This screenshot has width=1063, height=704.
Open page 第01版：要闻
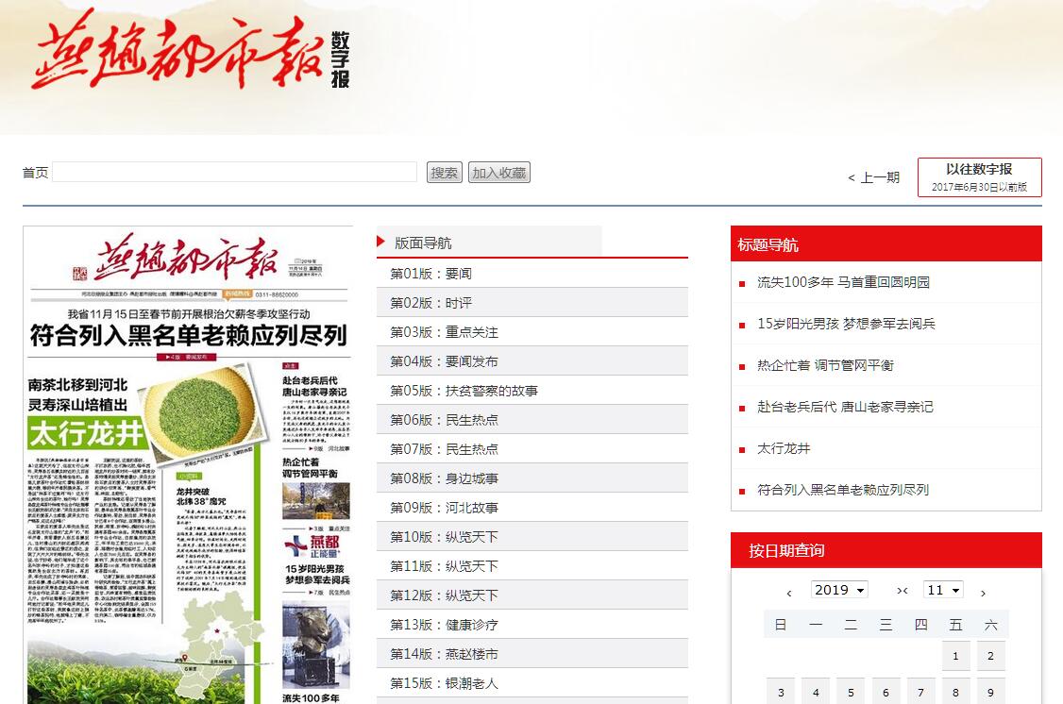[x=431, y=274]
